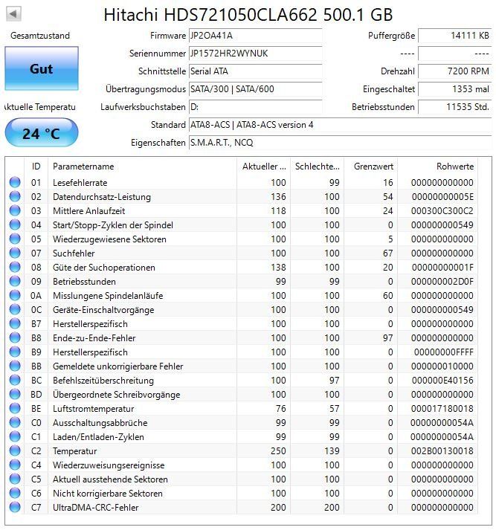496x530 pixels.
Task: Select the Lesefehlerrate parameter name
Action: point(80,183)
